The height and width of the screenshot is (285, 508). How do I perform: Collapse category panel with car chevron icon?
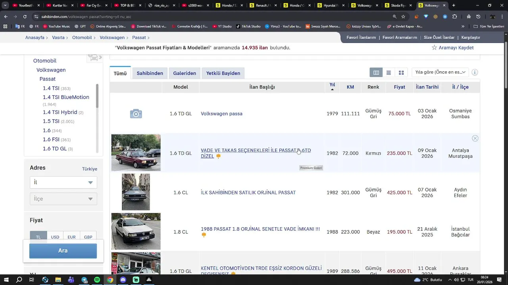[95, 57]
